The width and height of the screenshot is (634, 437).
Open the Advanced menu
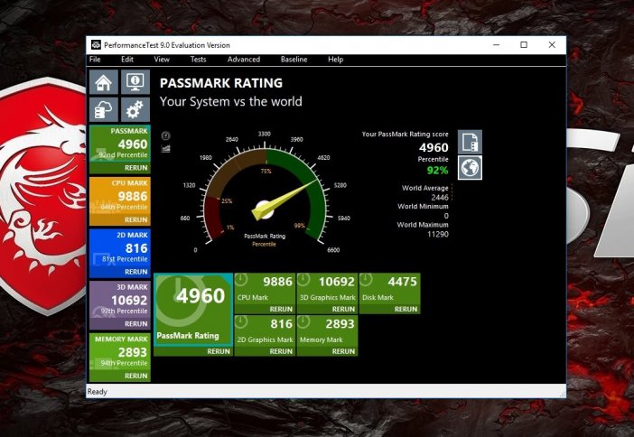pyautogui.click(x=244, y=60)
